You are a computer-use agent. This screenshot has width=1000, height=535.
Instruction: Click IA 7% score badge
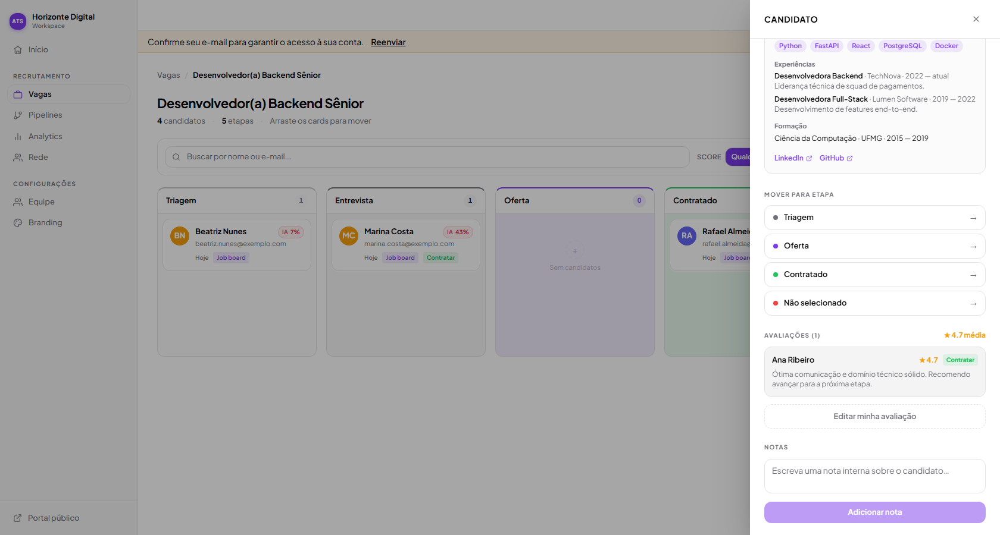[291, 232]
